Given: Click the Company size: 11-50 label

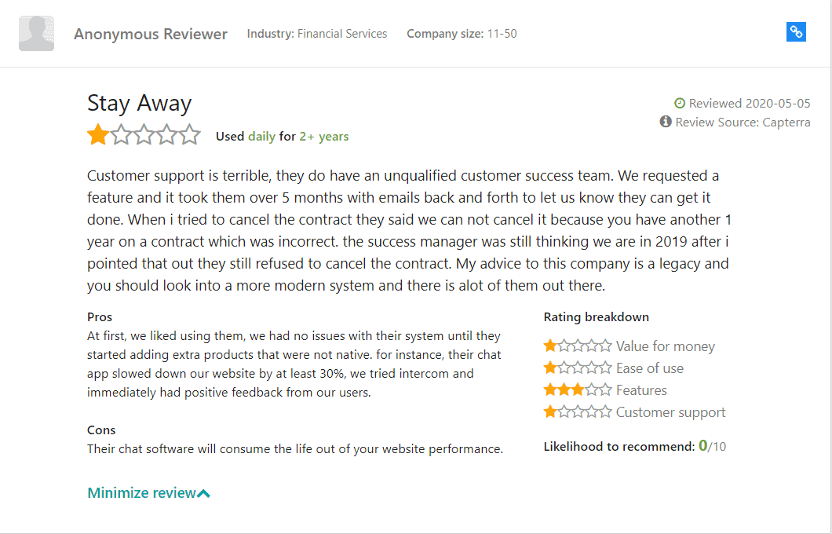Looking at the screenshot, I should click(462, 34).
